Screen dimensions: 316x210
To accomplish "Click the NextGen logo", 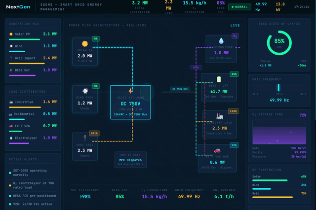I will [18, 7].
